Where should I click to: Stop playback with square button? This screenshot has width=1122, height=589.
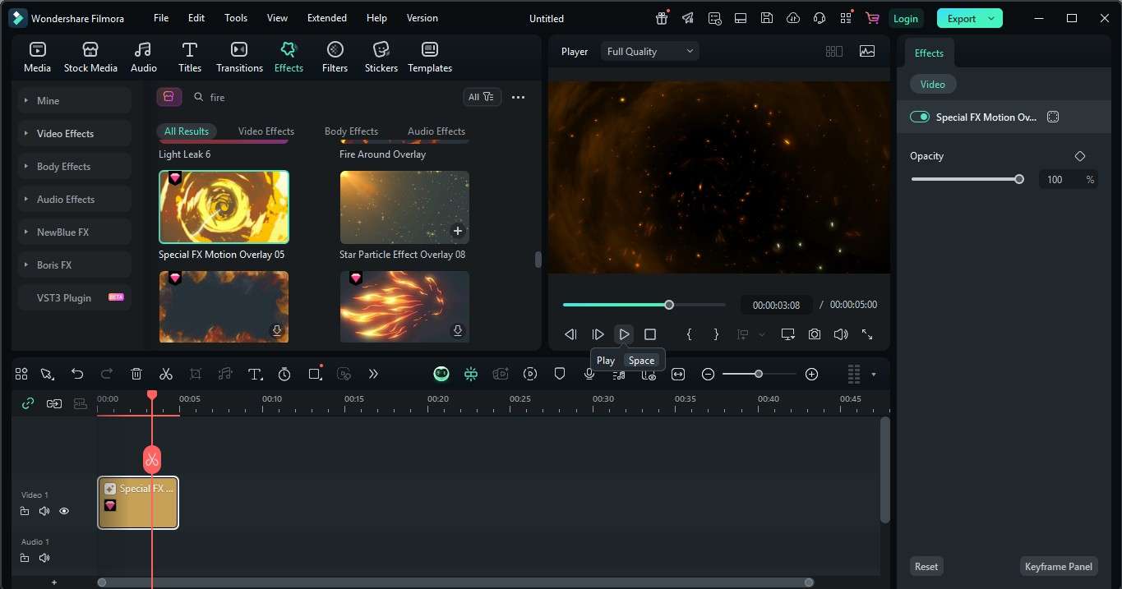coord(650,334)
